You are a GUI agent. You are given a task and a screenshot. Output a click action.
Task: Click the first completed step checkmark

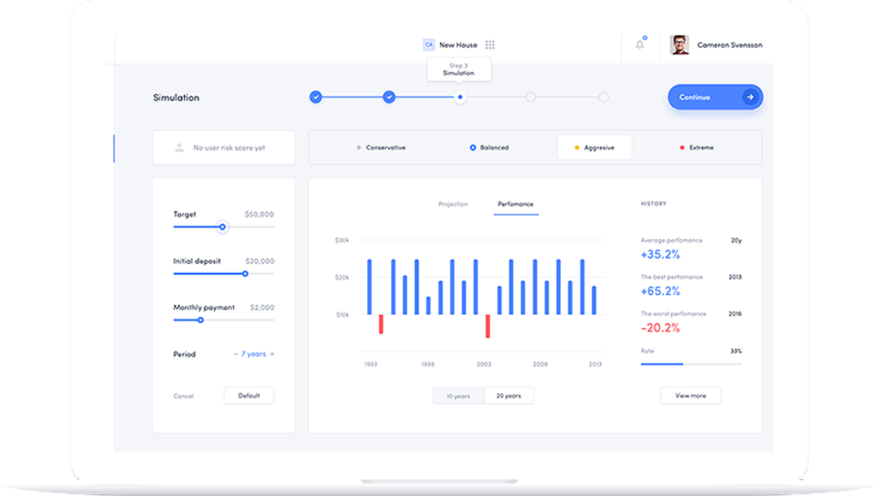coord(315,97)
